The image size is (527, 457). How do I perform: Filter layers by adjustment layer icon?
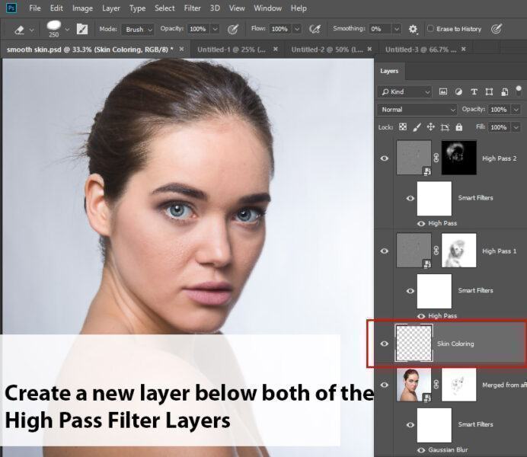click(x=458, y=91)
